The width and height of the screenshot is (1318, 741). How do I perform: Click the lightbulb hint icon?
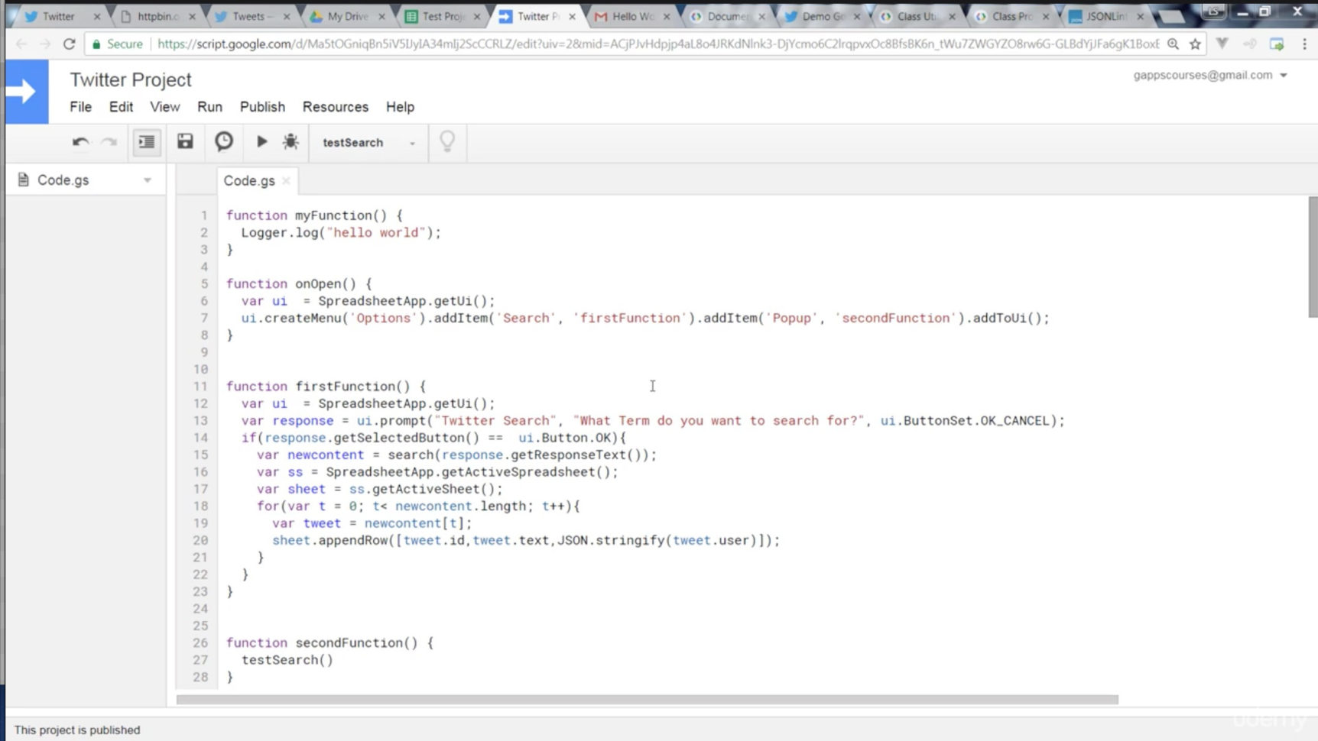(447, 142)
